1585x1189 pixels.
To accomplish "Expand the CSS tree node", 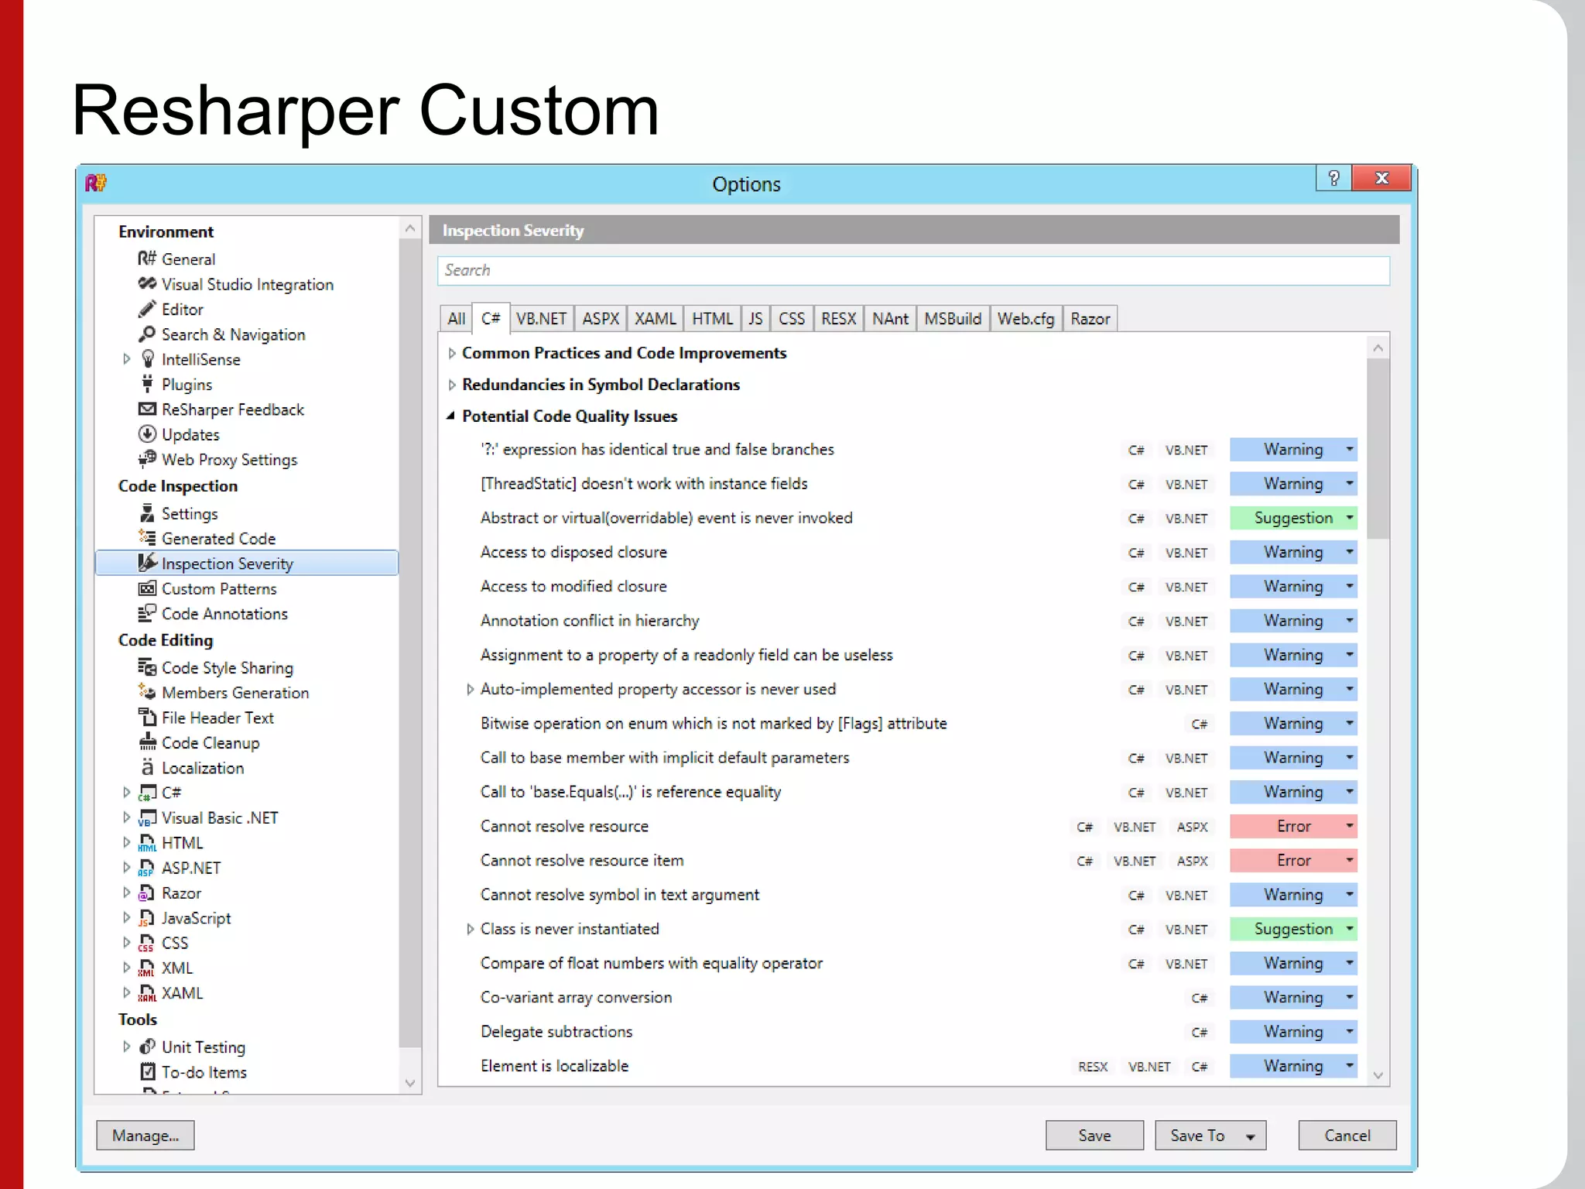I will [127, 943].
